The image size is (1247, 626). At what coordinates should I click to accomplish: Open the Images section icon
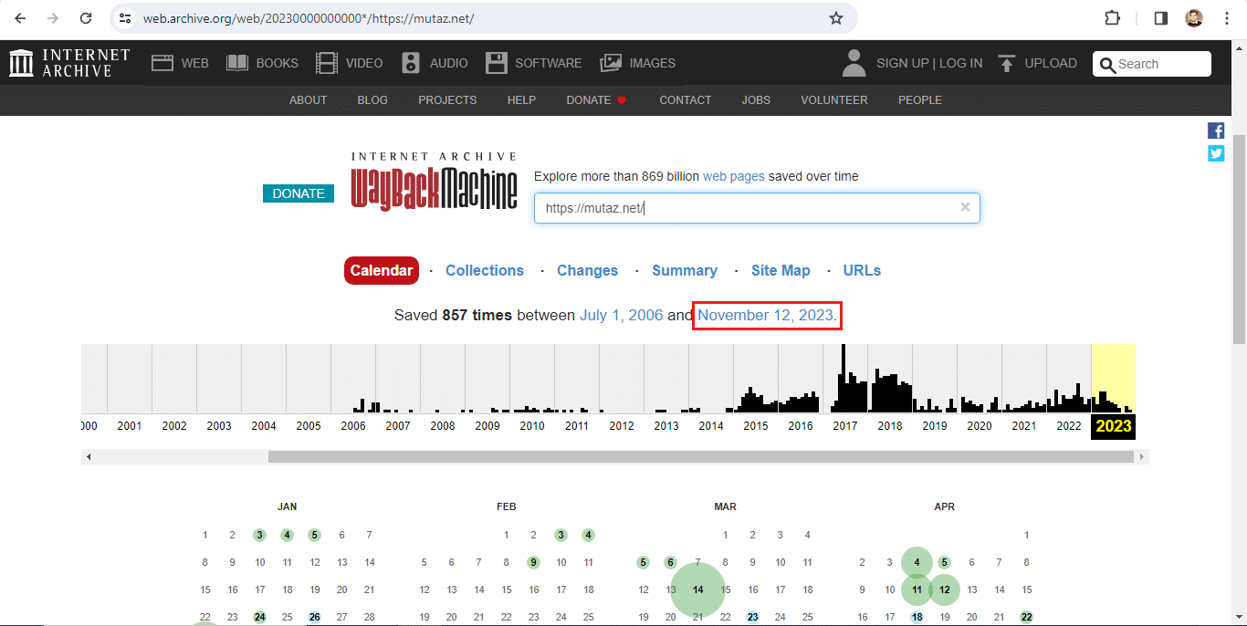coord(611,63)
